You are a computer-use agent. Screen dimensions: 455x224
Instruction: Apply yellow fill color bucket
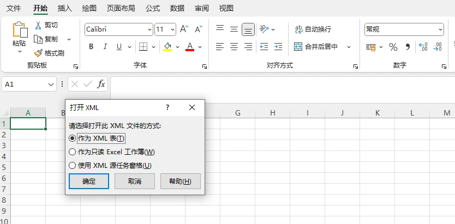pos(167,47)
